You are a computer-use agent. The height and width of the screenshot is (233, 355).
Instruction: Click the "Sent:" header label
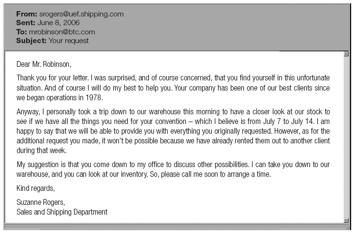(x=26, y=23)
